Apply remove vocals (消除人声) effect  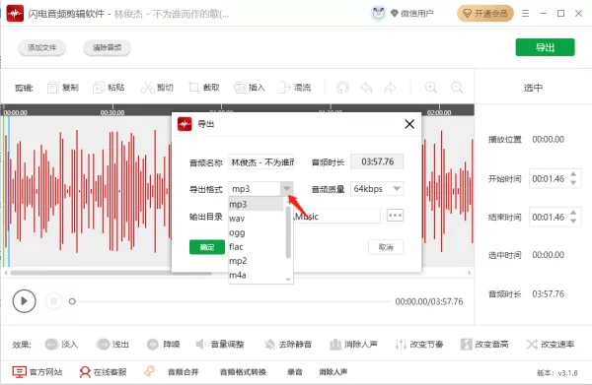click(x=353, y=345)
